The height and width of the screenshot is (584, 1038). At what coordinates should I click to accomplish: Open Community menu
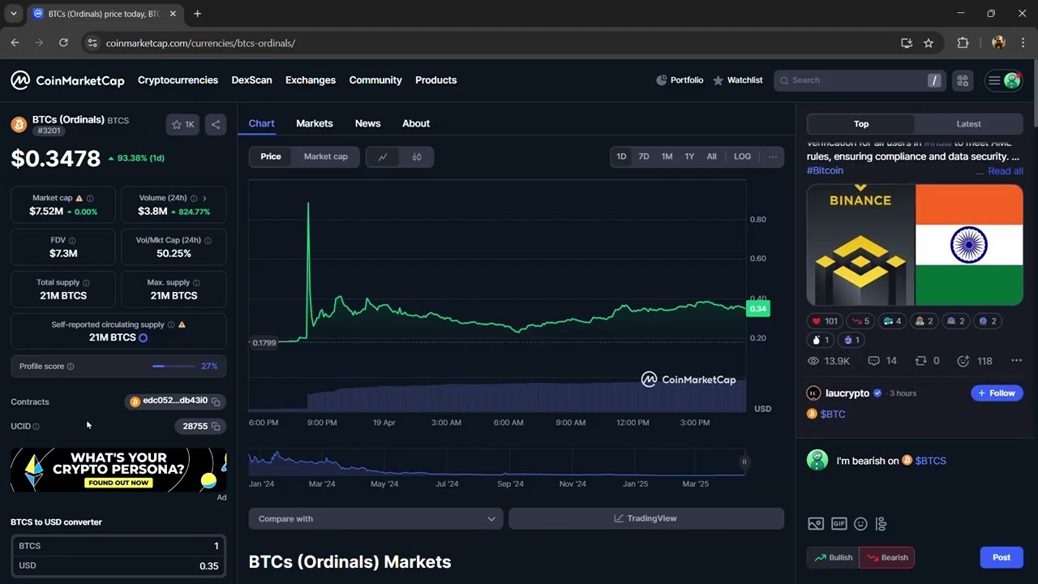(x=375, y=80)
